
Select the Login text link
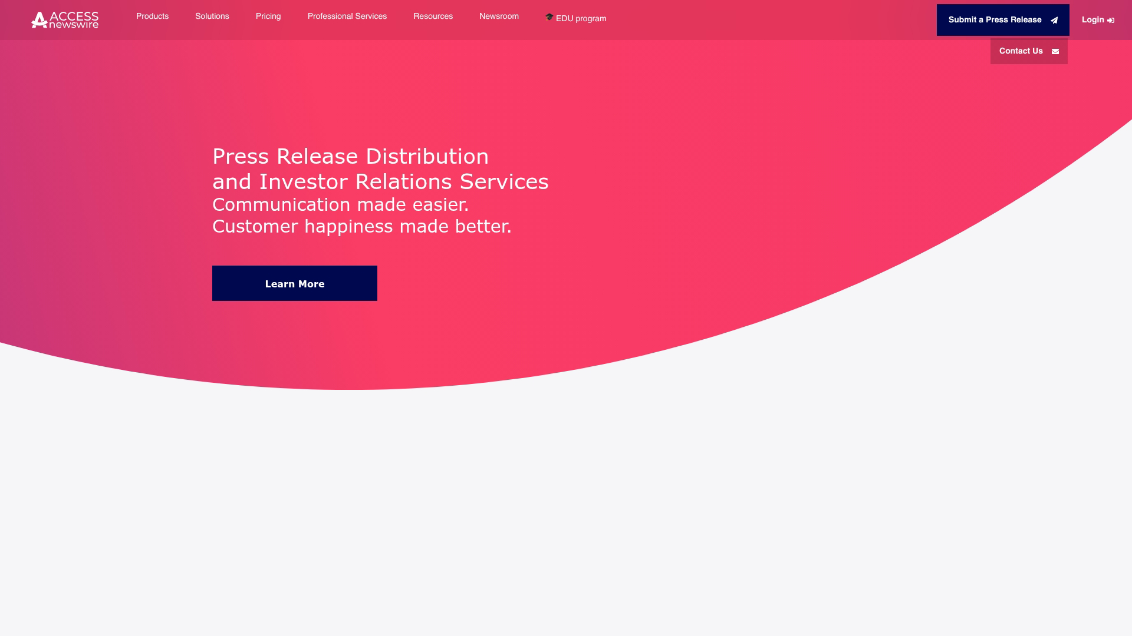1092,20
